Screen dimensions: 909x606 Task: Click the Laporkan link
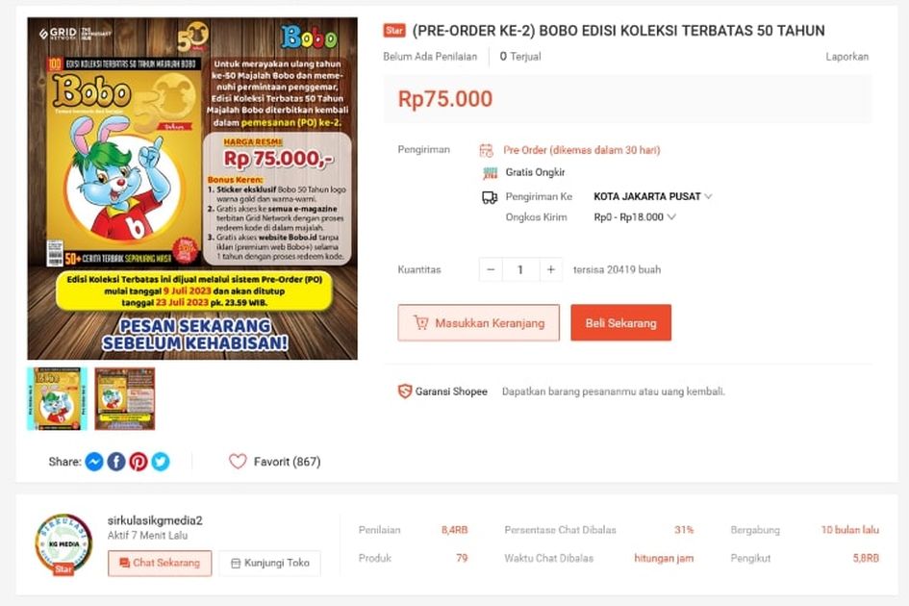click(x=847, y=57)
